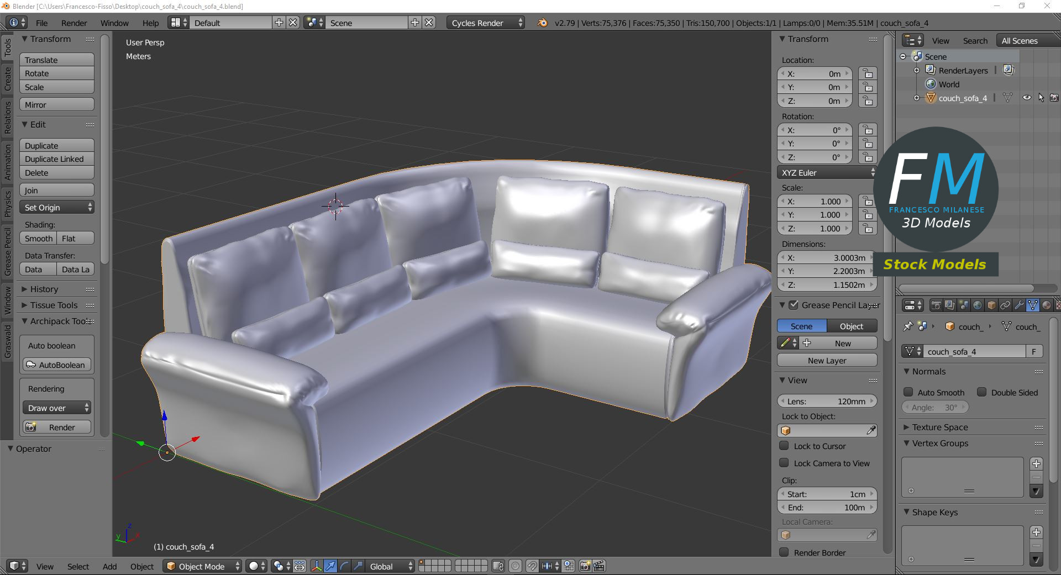Toggle the Grease Pencil Layers checkbox

coord(794,305)
